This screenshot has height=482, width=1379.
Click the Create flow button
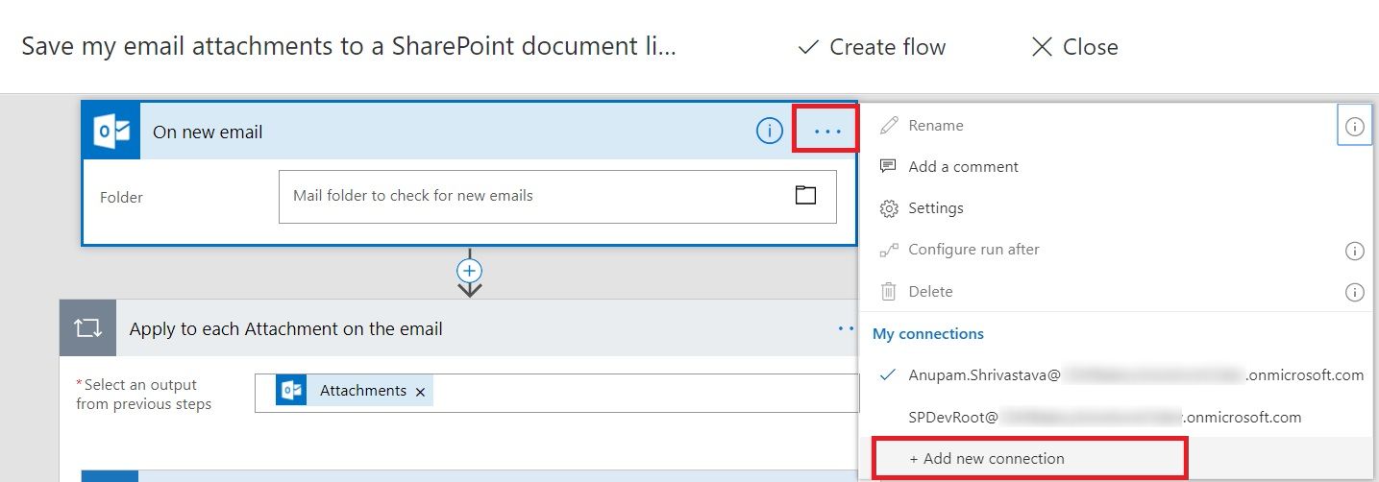coord(872,47)
